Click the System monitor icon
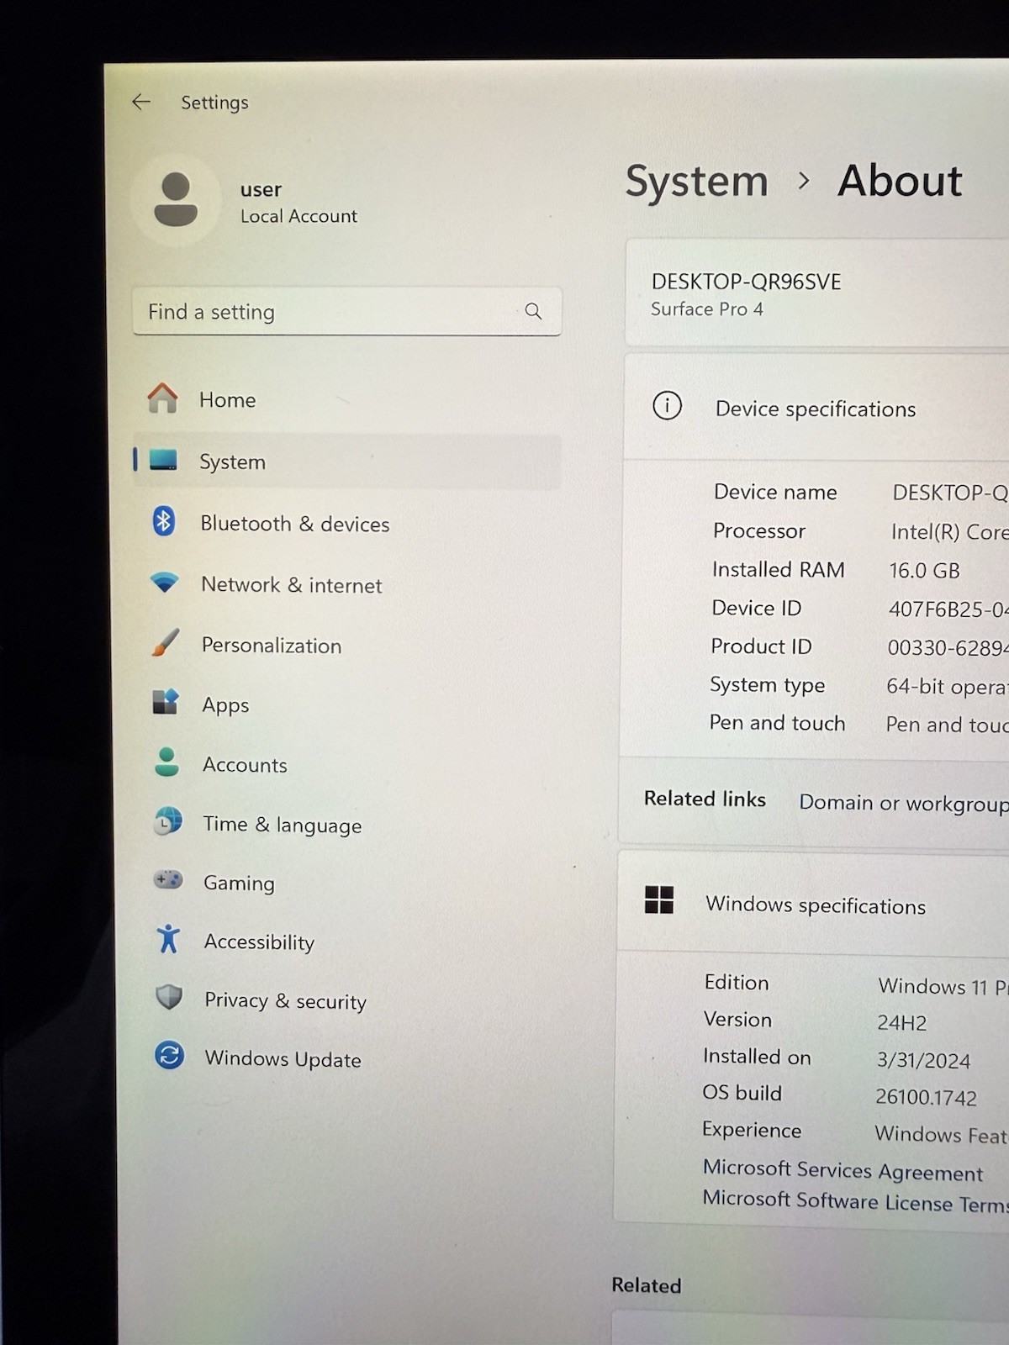This screenshot has width=1009, height=1345. point(163,460)
